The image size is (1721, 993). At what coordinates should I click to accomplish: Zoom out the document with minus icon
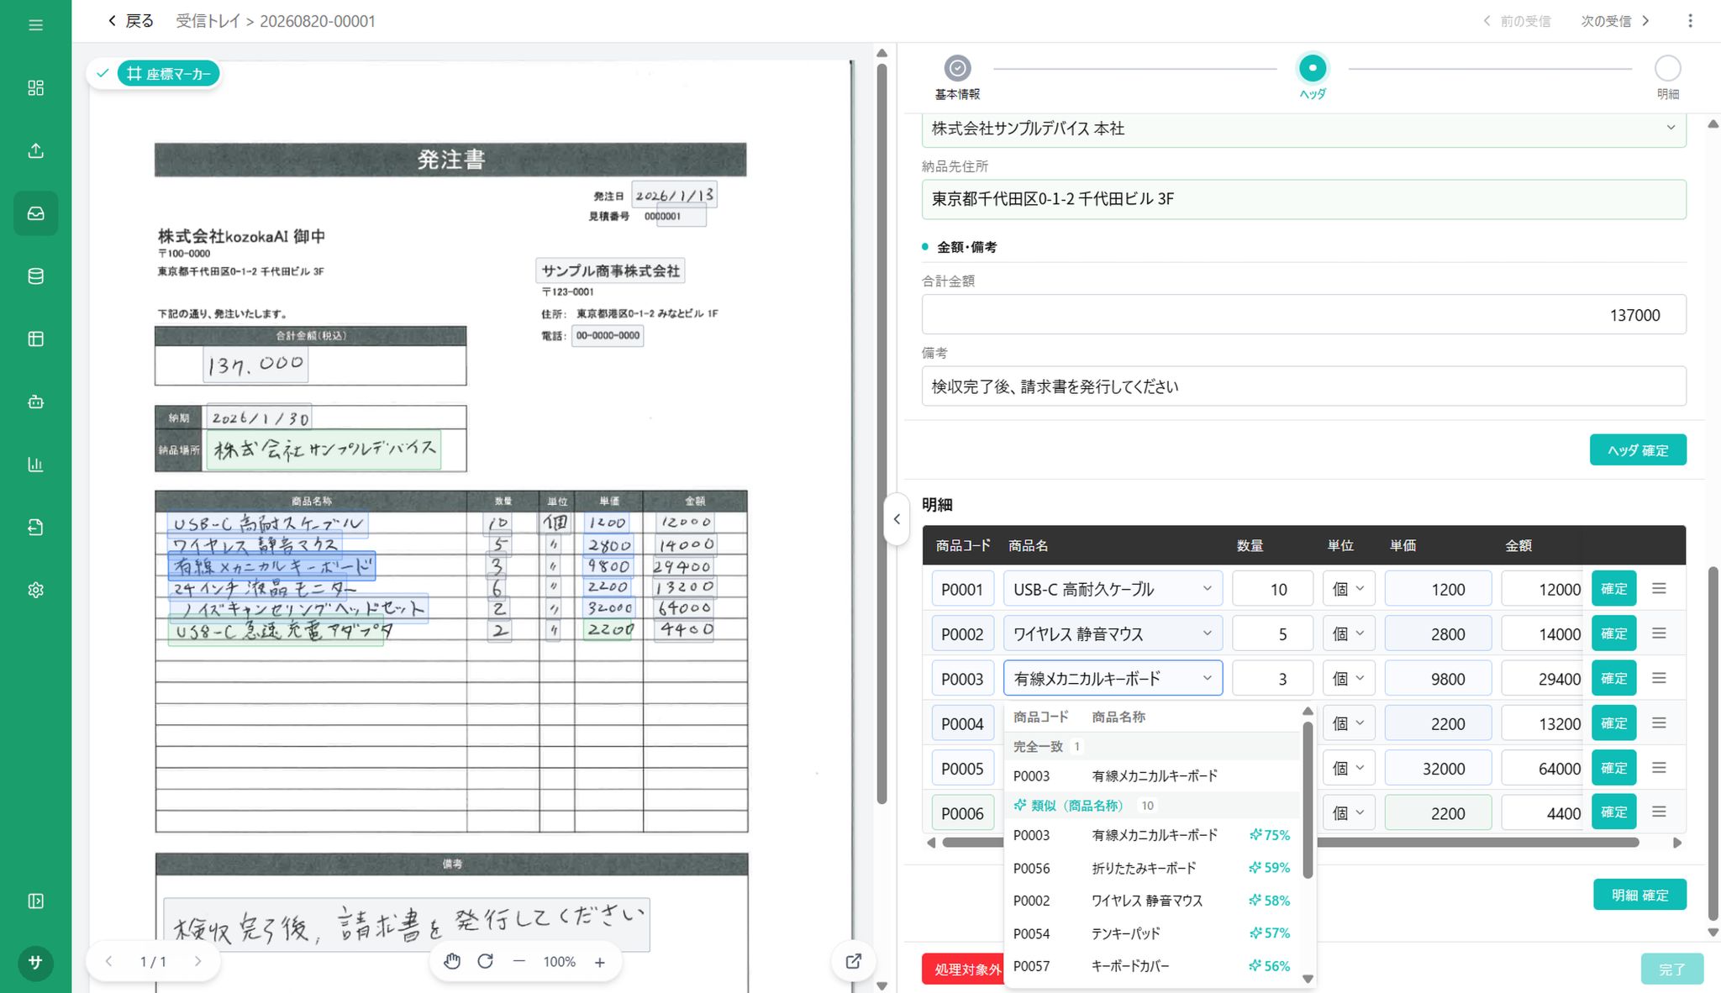pos(518,962)
